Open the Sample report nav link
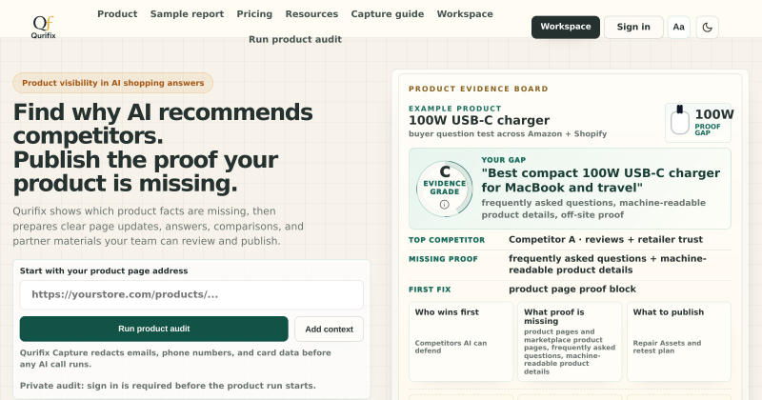 tap(187, 14)
